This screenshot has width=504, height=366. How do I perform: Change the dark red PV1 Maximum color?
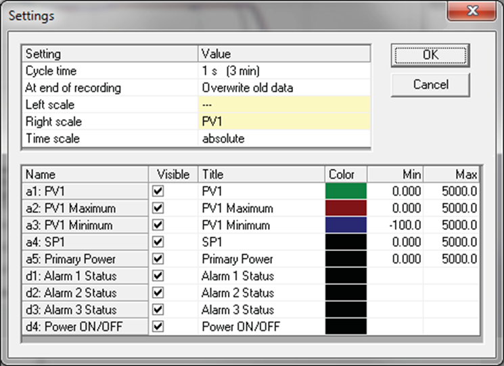click(346, 208)
